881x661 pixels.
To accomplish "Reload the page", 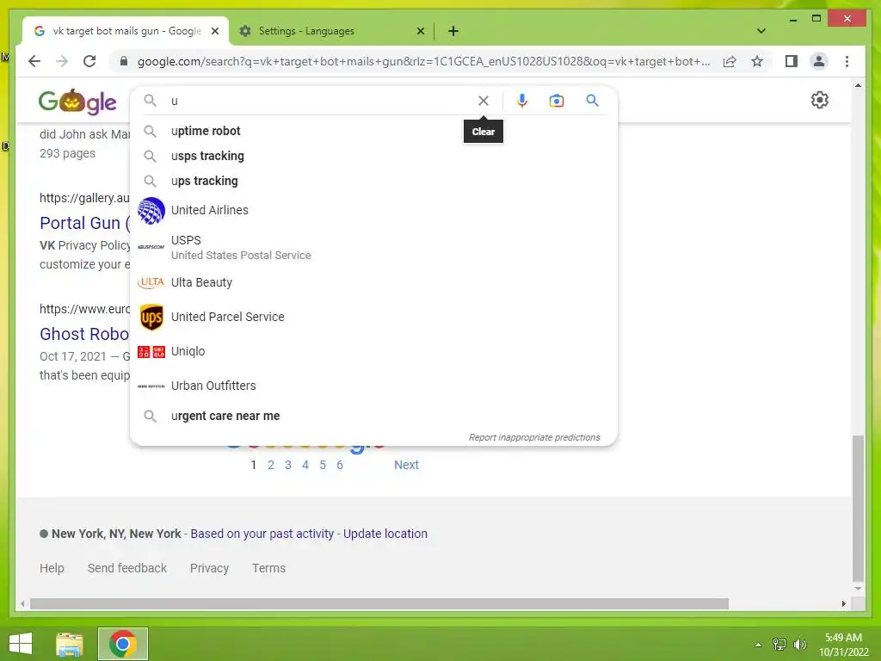I will [x=89, y=61].
